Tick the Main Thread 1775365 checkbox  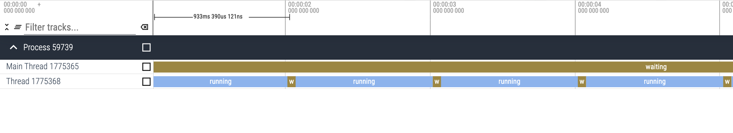click(146, 67)
